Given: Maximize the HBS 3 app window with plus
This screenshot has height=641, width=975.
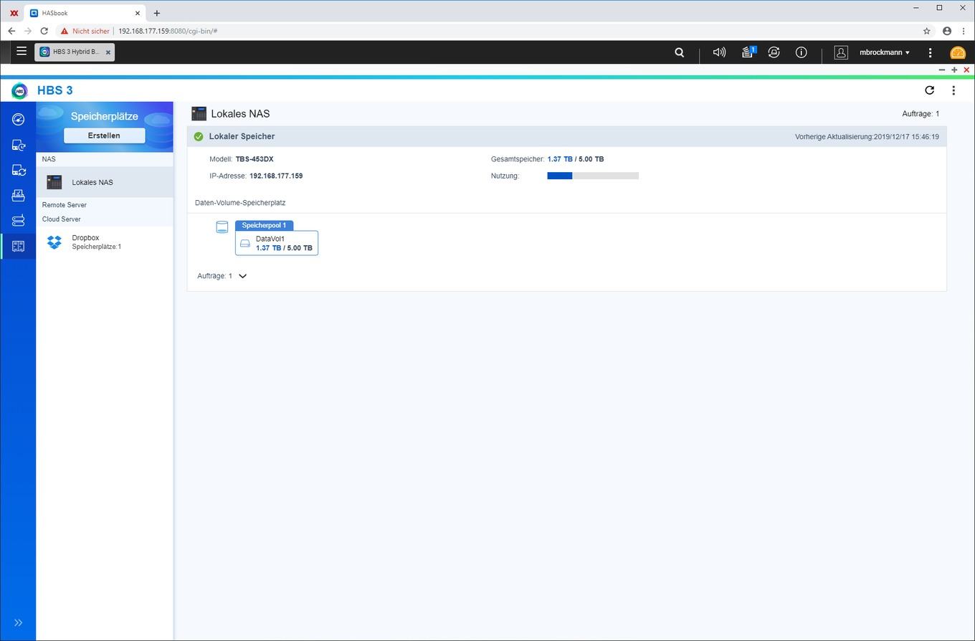Looking at the screenshot, I should (954, 70).
